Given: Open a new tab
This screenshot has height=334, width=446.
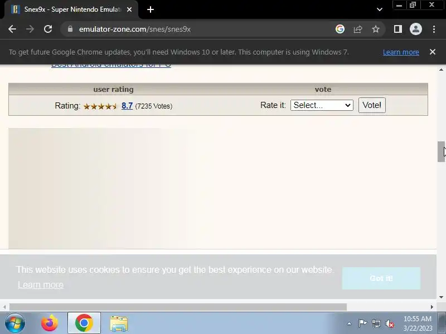Looking at the screenshot, I should tap(150, 9).
